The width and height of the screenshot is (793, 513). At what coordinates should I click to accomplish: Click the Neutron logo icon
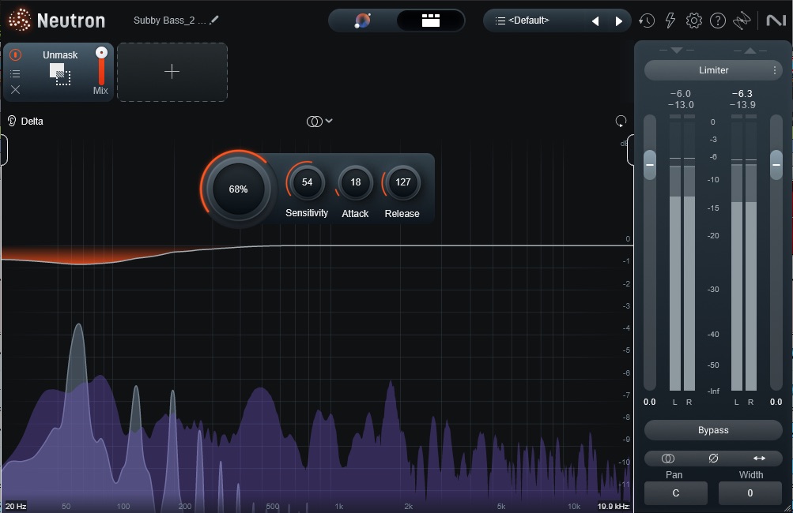(x=19, y=21)
